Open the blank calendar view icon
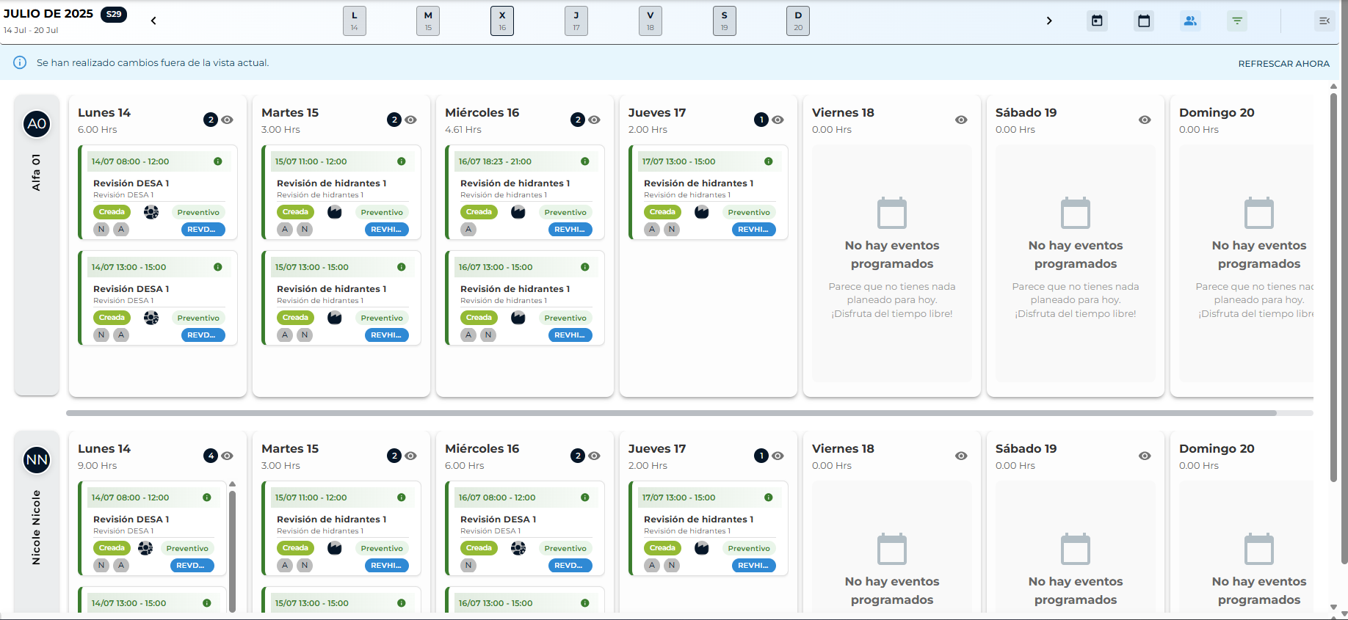Viewport: 1348px width, 620px height. click(1144, 21)
